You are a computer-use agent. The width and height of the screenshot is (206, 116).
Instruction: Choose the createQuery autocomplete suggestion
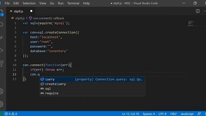point(92,84)
